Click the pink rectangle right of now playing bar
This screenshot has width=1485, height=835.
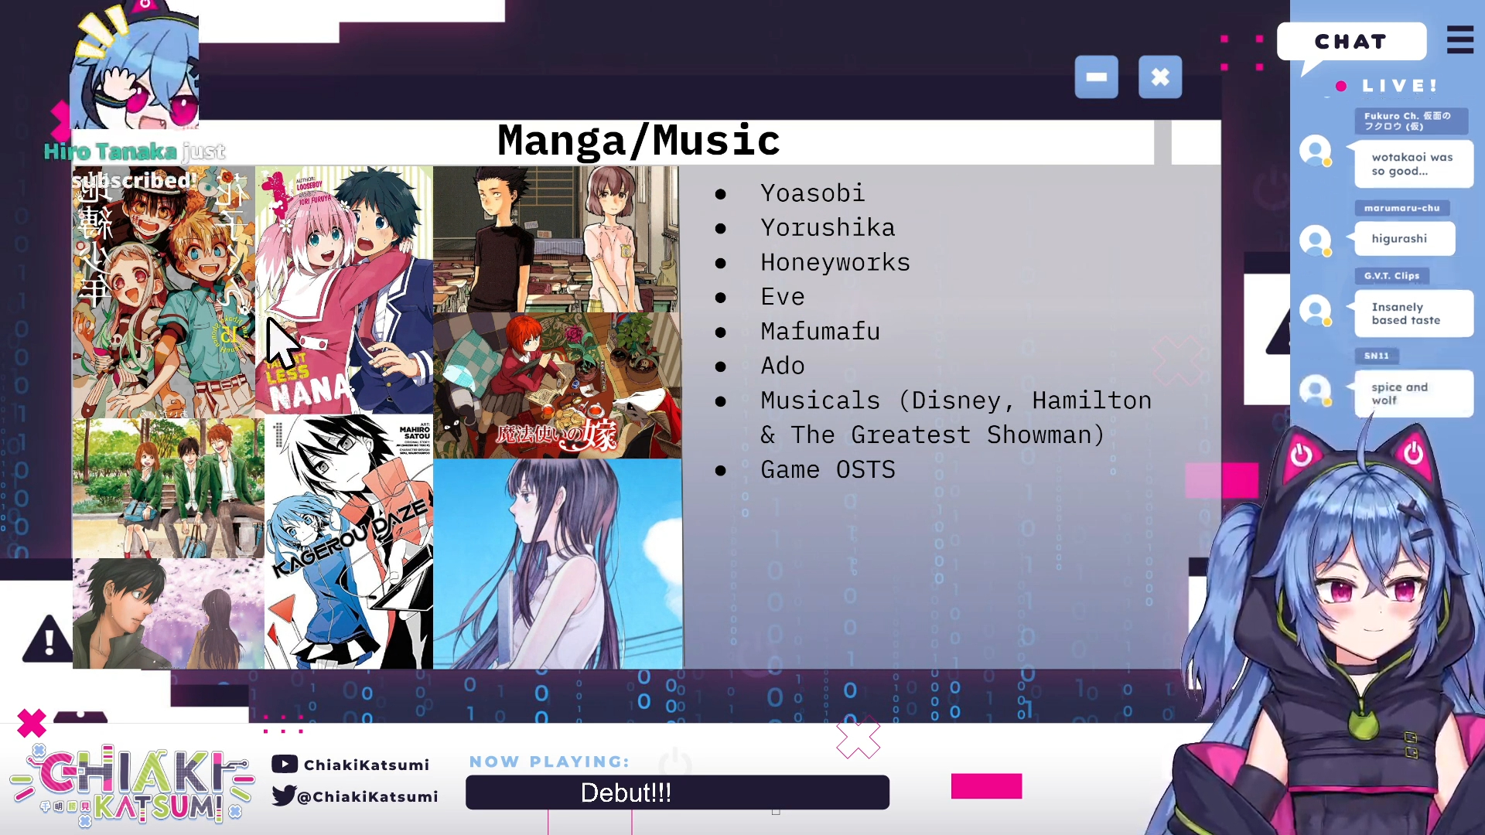click(x=986, y=786)
